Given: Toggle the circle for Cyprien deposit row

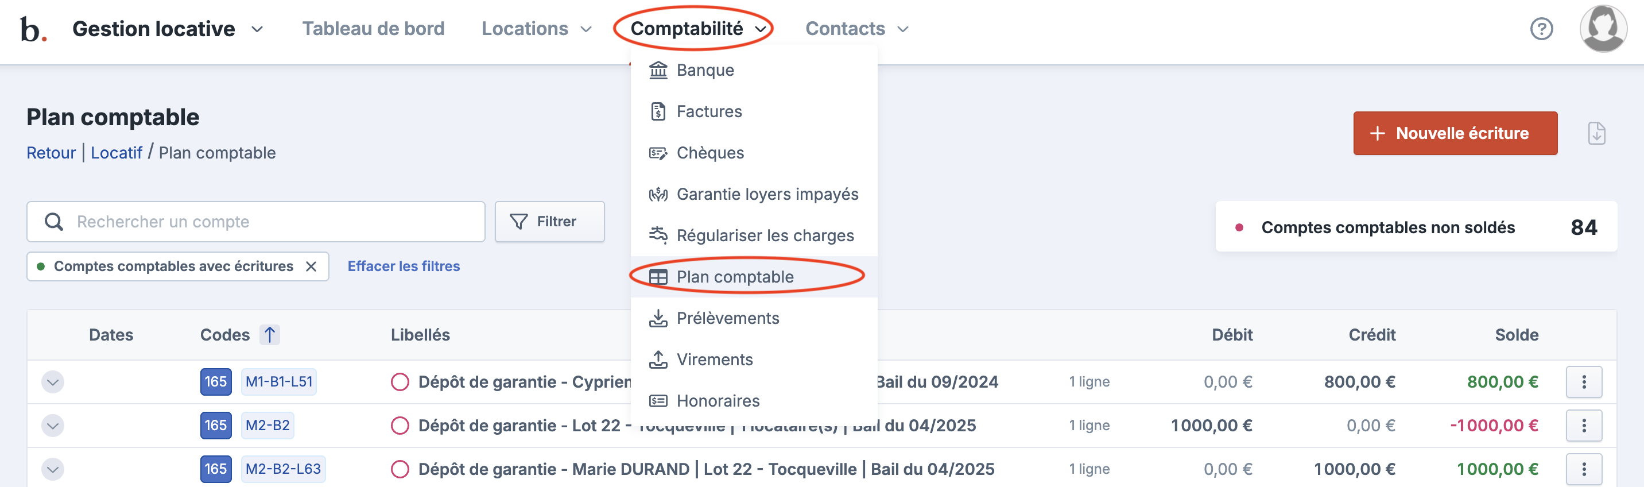Looking at the screenshot, I should point(400,382).
